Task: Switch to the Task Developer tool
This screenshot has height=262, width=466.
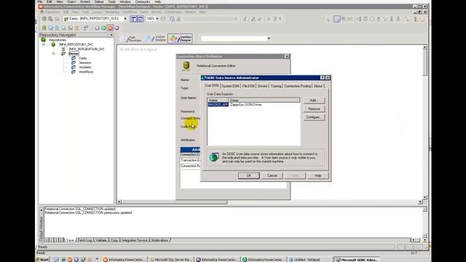Action: pos(131,39)
